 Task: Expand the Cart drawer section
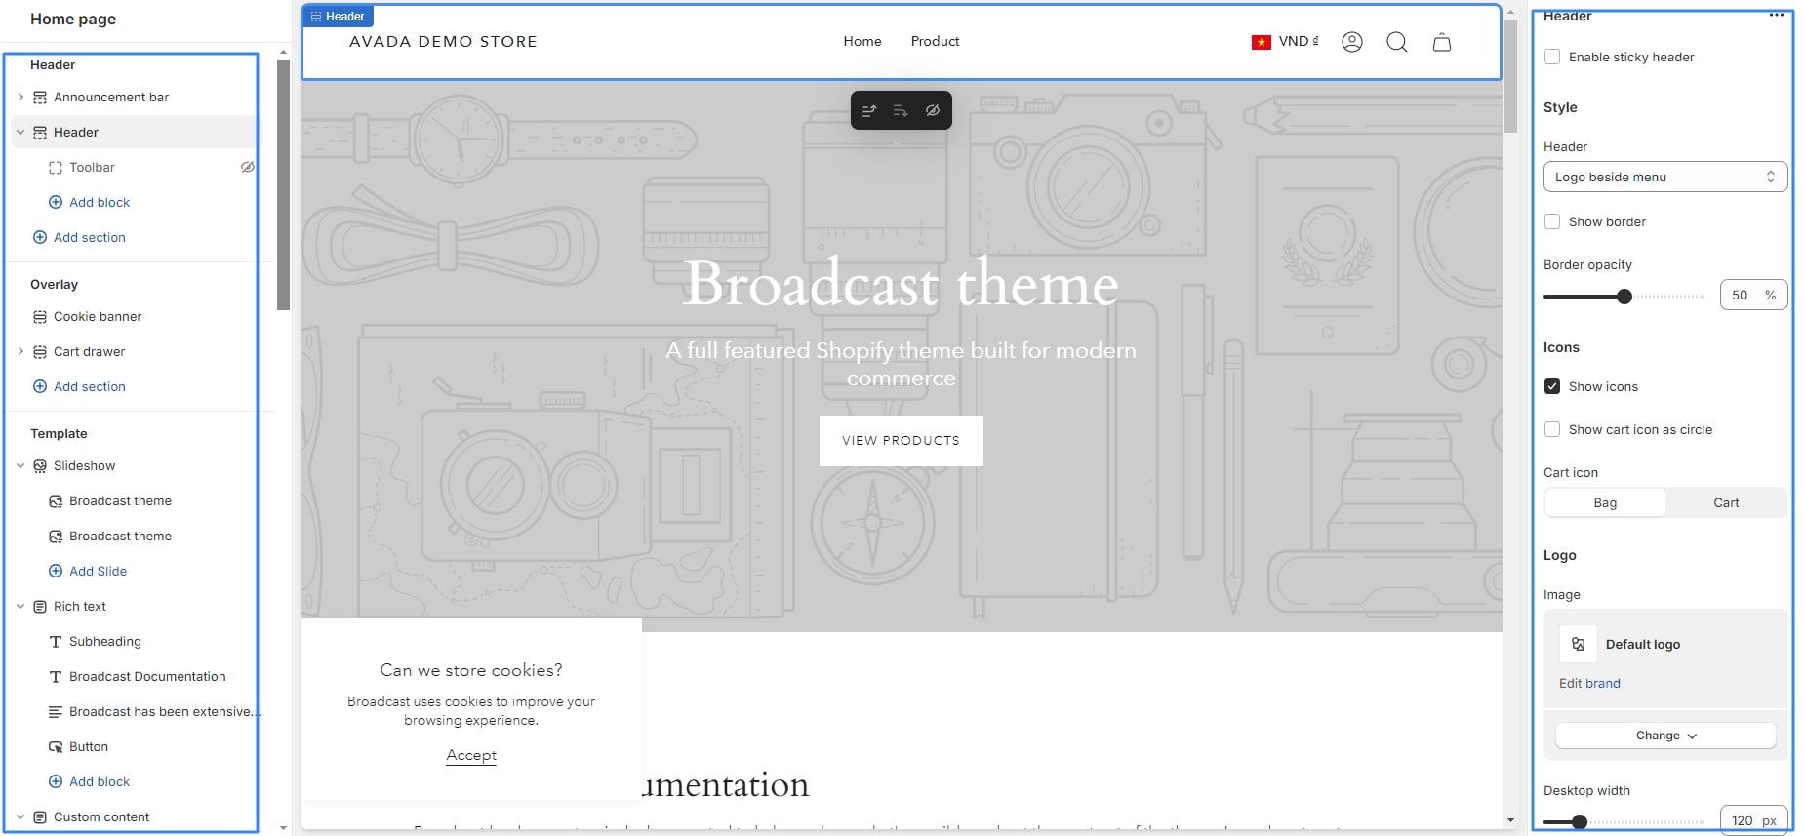pyautogui.click(x=20, y=351)
